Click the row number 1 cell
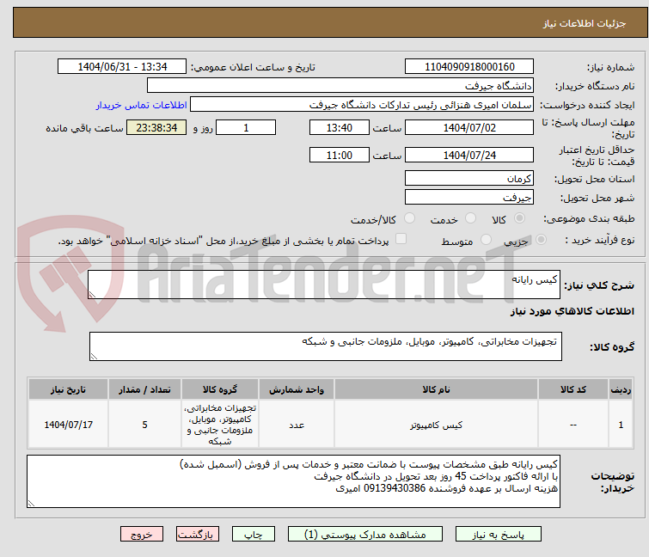This screenshot has height=557, width=649. tap(621, 425)
